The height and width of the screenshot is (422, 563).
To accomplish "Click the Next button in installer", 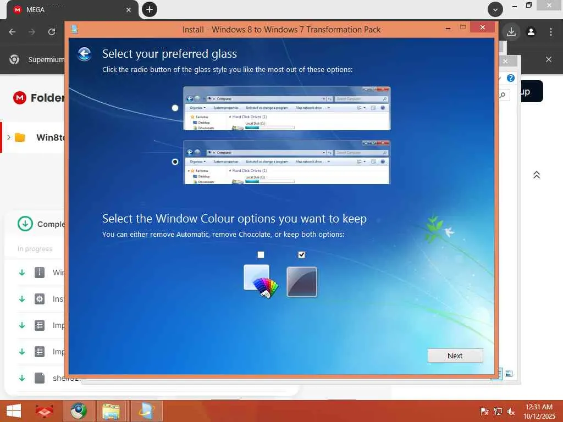I will [455, 356].
